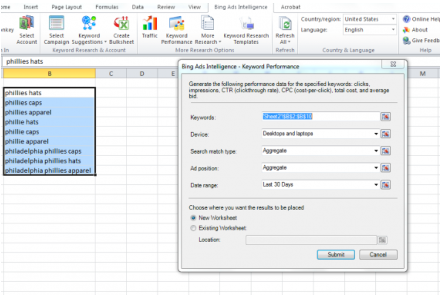Viewport: 440px width, 299px height.
Task: Click the Submit button
Action: (336, 254)
